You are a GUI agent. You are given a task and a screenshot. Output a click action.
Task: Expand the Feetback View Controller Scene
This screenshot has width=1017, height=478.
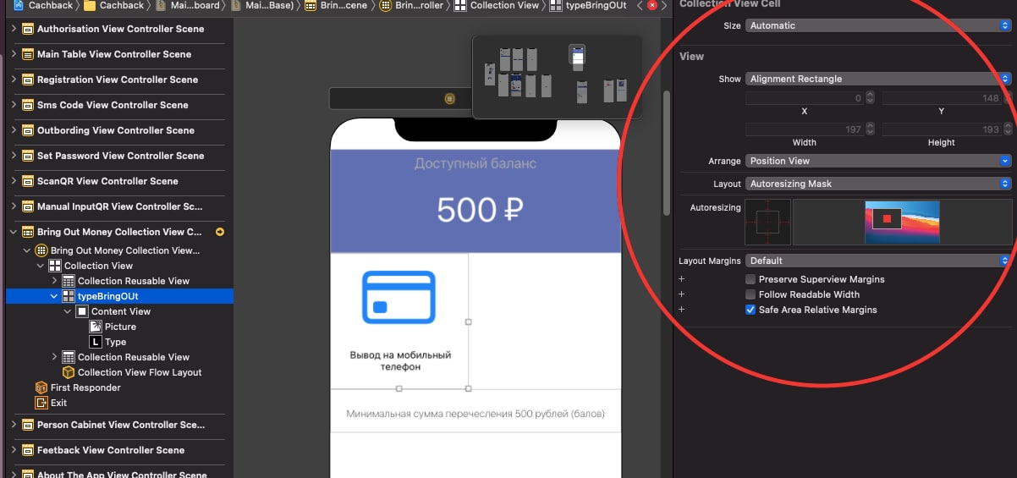pyautogui.click(x=14, y=450)
